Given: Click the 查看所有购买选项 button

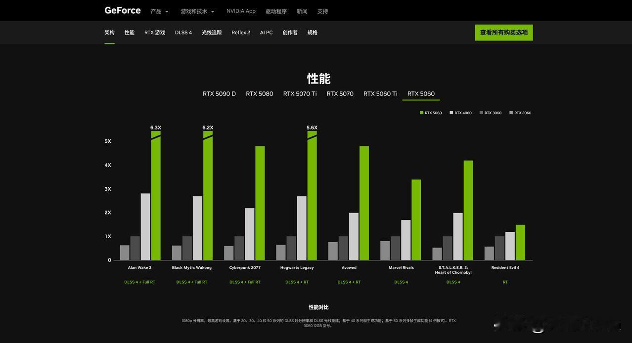Looking at the screenshot, I should [x=504, y=33].
